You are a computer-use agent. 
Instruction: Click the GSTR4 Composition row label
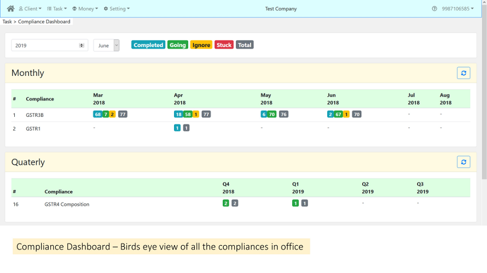(67, 204)
